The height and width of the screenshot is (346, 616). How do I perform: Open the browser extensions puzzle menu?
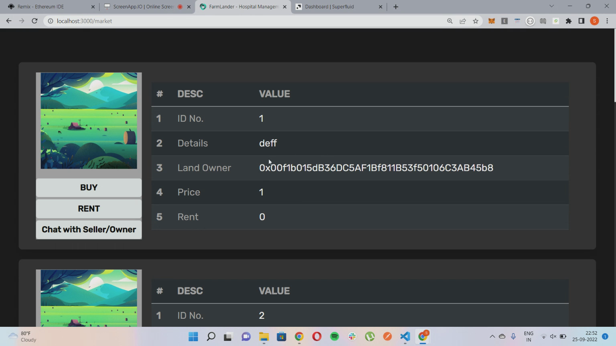pyautogui.click(x=569, y=21)
